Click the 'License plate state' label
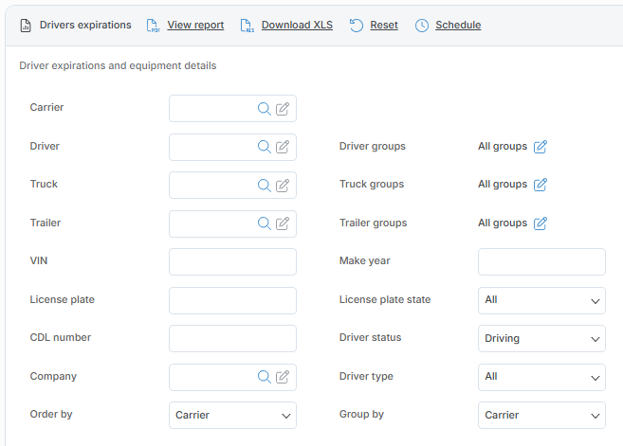Viewport: 623px width, 446px height. click(x=385, y=299)
